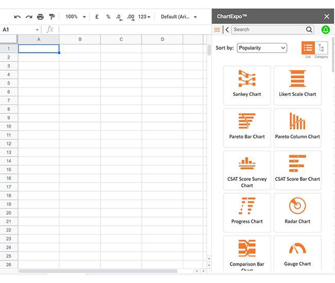Choose the CSAT Score Bar Chart
335x283 pixels.
(x=297, y=170)
